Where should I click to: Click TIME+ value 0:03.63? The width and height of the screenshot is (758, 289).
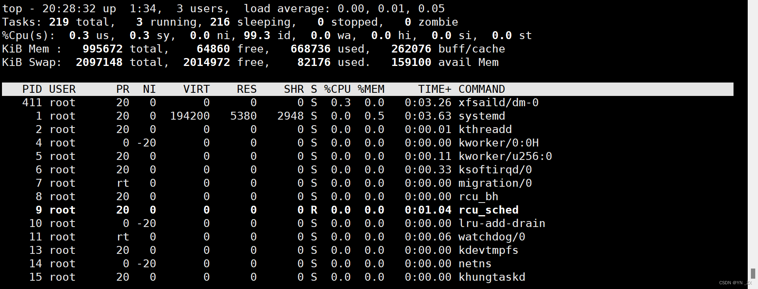428,116
